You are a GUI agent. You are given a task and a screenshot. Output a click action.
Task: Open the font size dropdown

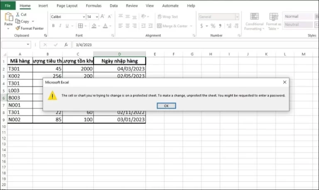97,17
